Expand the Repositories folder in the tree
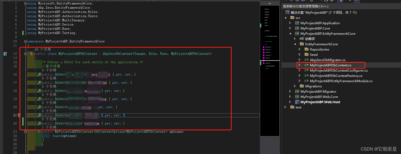 (x=299, y=49)
